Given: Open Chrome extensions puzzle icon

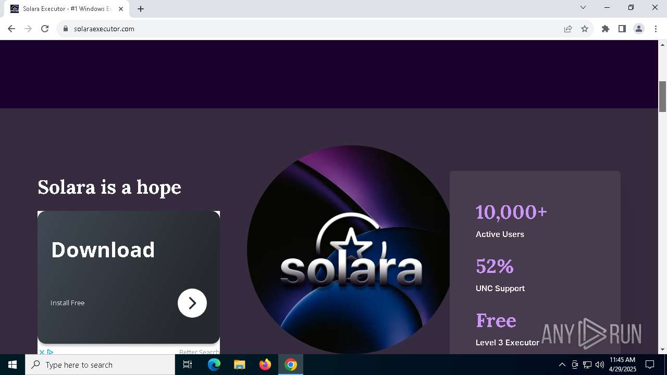Looking at the screenshot, I should [606, 29].
